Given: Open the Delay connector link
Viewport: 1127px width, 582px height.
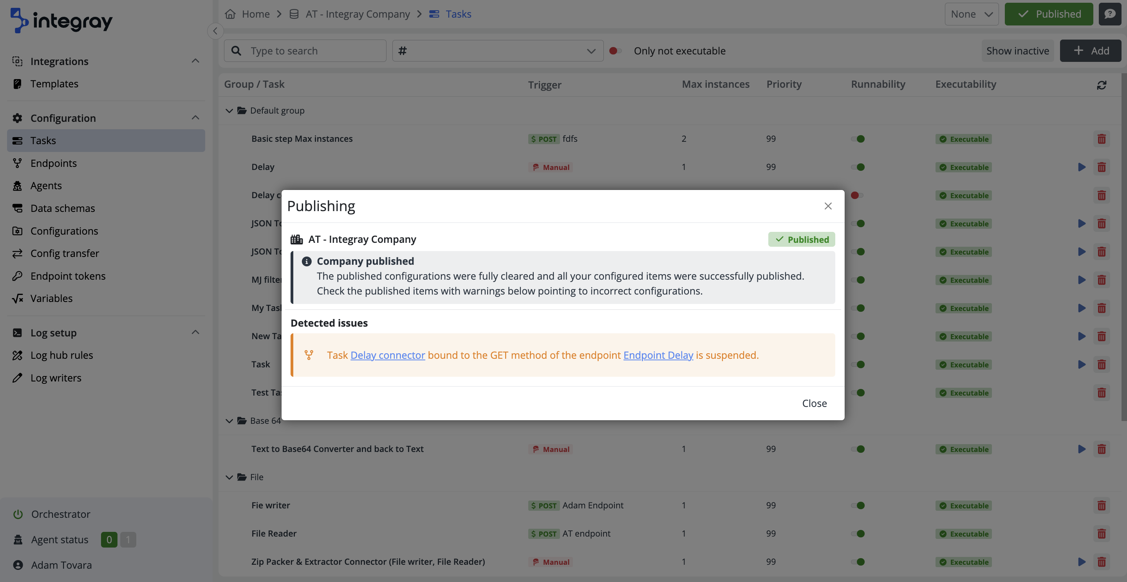Looking at the screenshot, I should 387,355.
